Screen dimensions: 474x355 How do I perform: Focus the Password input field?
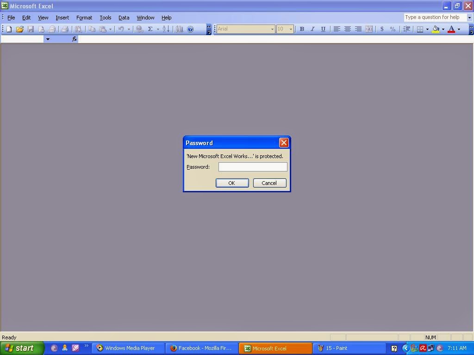pyautogui.click(x=253, y=167)
